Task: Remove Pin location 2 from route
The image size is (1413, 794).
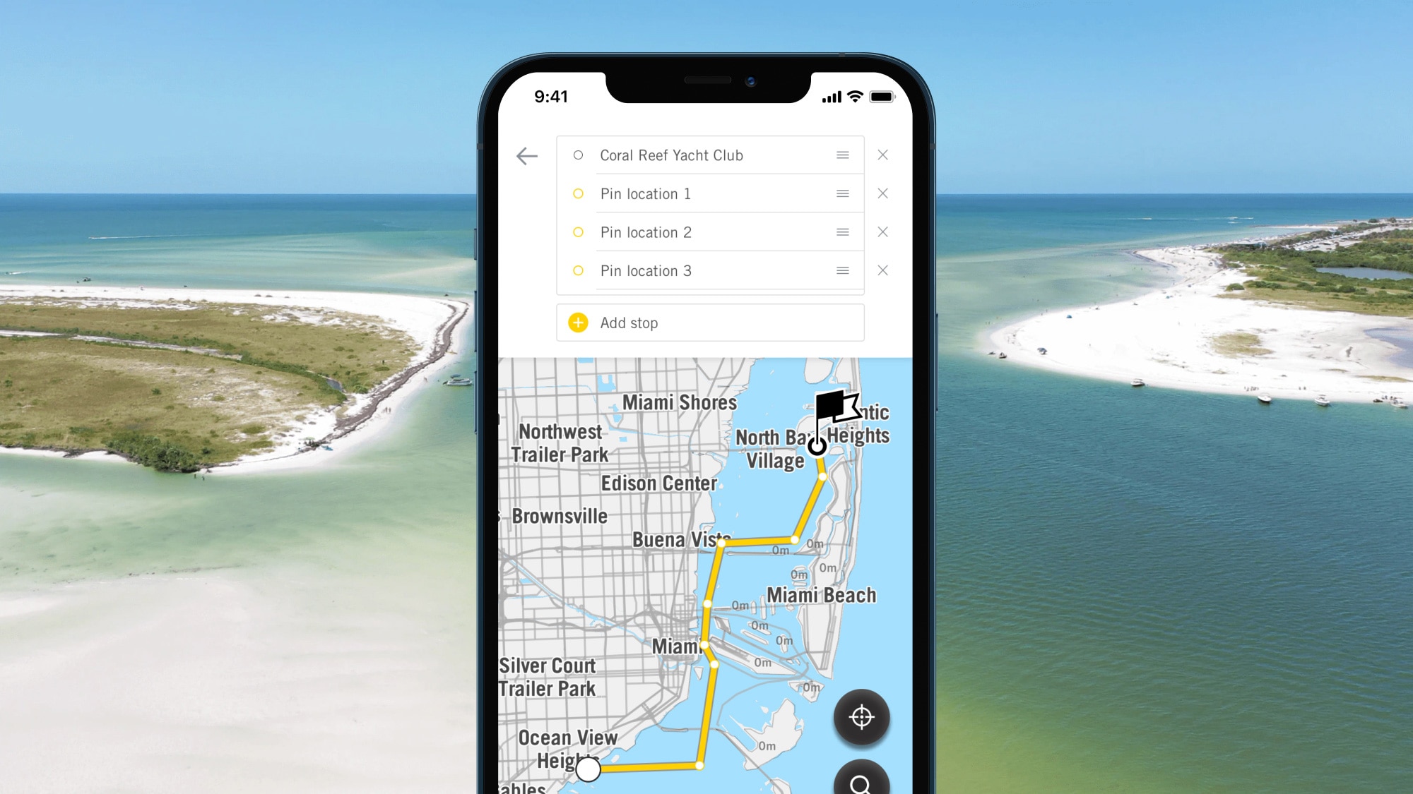Action: (x=883, y=231)
